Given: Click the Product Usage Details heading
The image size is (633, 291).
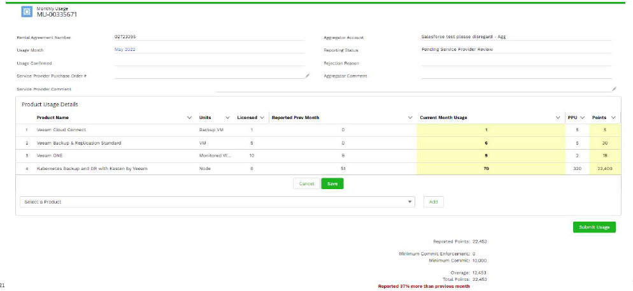Looking at the screenshot, I should tap(50, 104).
